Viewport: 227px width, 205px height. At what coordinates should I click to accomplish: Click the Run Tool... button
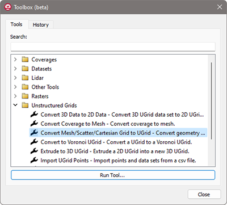(x=113, y=175)
